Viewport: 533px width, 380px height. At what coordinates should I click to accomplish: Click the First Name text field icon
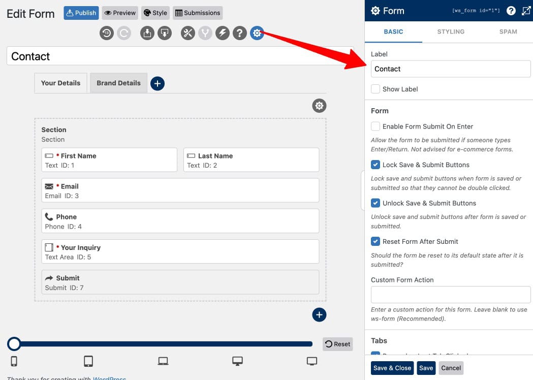click(49, 155)
